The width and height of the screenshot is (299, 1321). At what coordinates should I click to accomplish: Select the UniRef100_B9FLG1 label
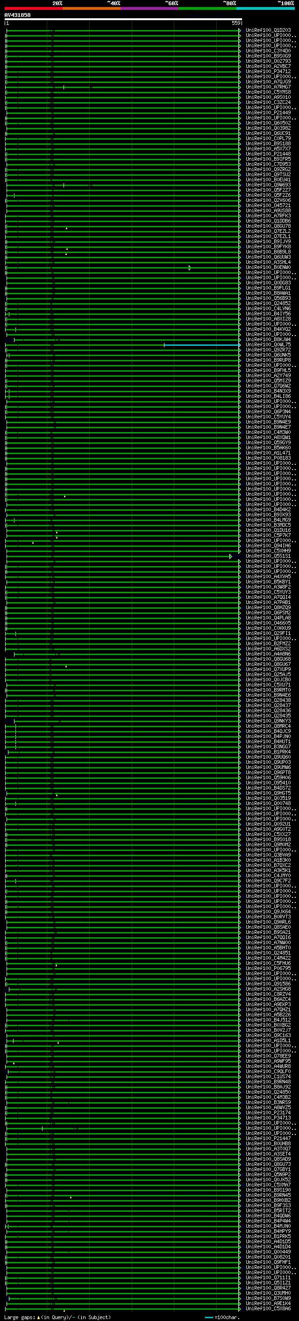pos(268,288)
